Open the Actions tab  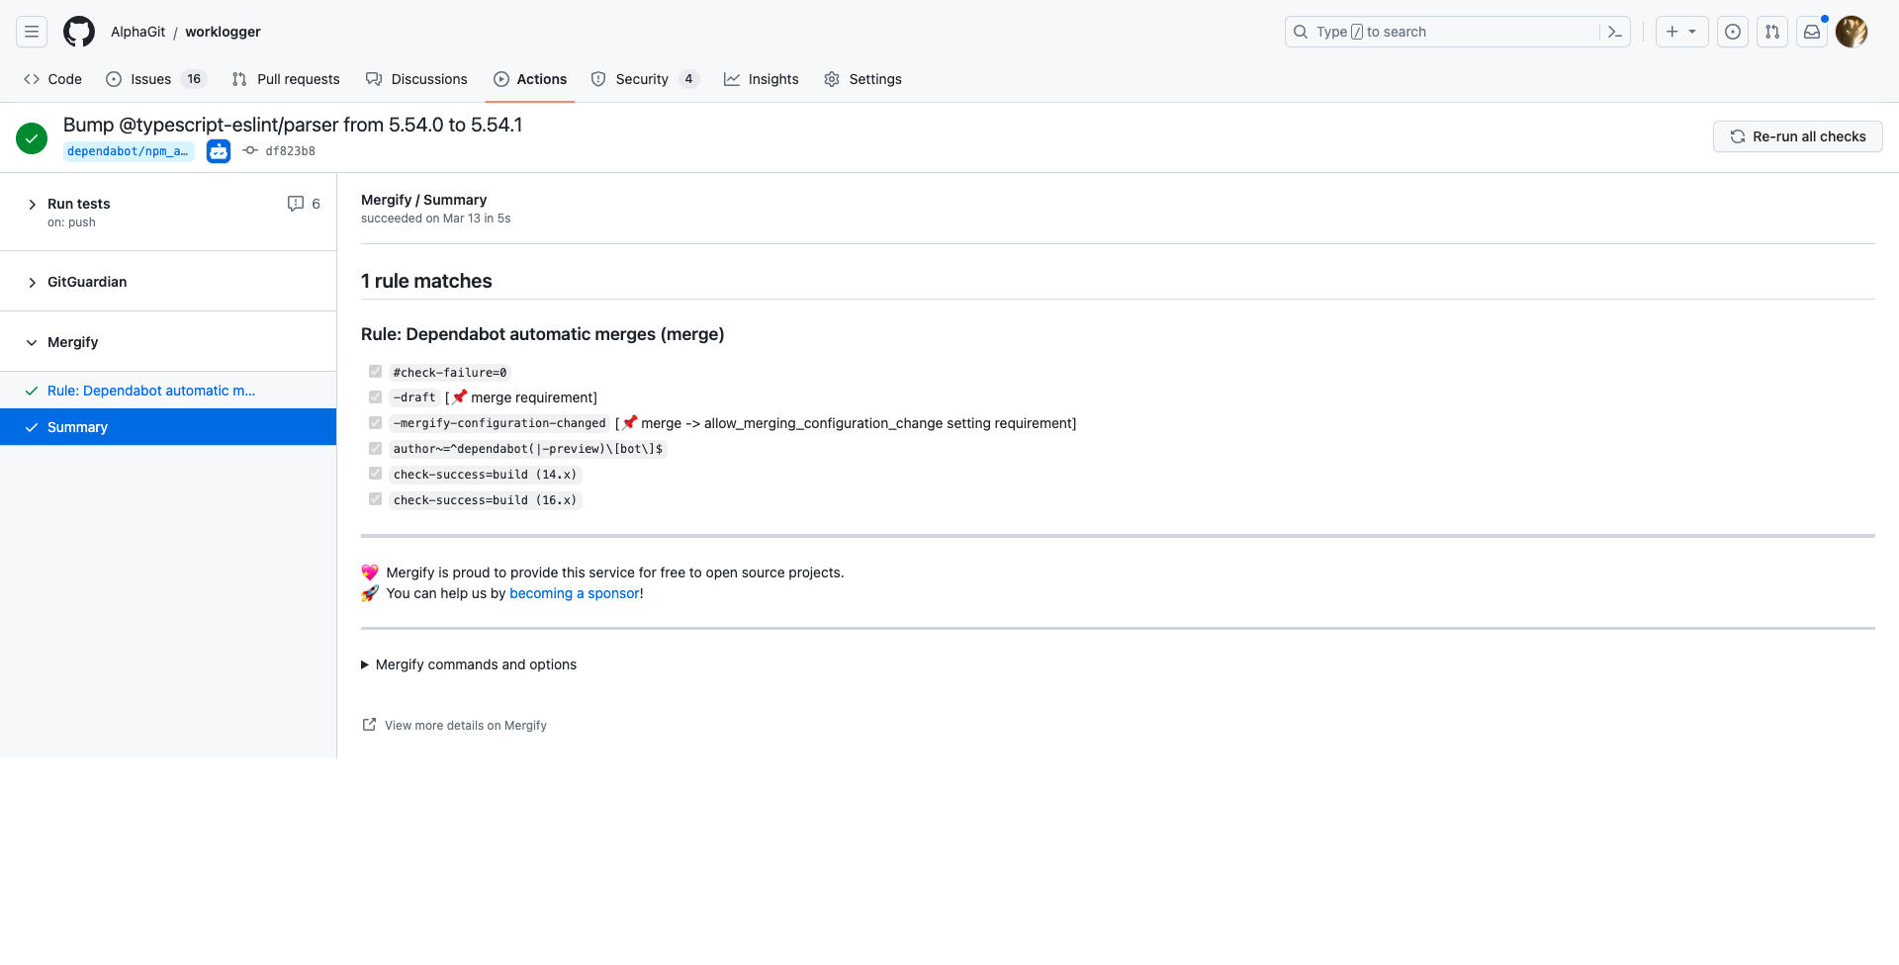530,79
